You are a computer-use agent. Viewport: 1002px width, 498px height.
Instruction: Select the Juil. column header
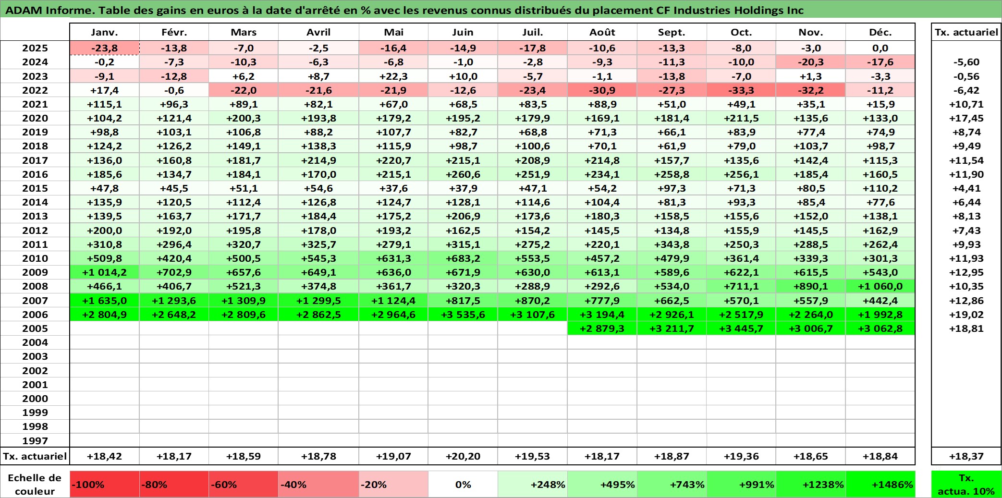coord(533,32)
